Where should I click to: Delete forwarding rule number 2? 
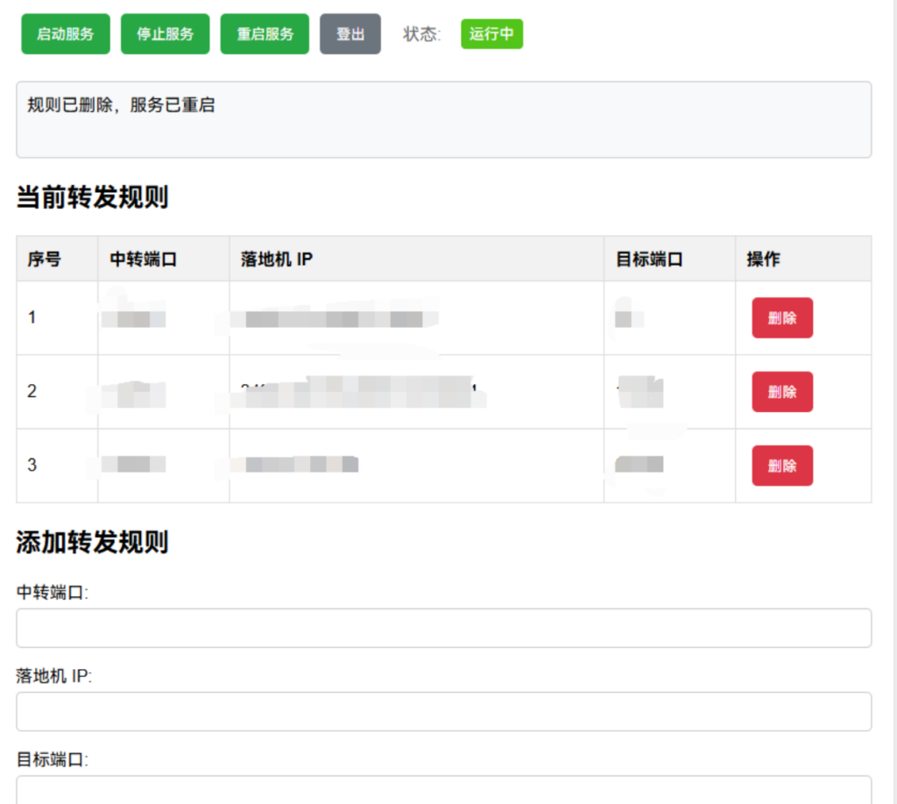(781, 391)
